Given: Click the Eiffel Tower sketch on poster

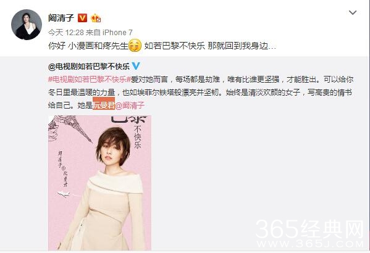Looking at the screenshot, I should tap(70, 129).
